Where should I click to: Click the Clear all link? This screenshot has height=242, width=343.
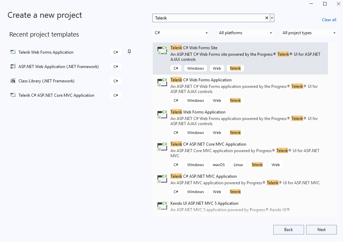coord(329,19)
